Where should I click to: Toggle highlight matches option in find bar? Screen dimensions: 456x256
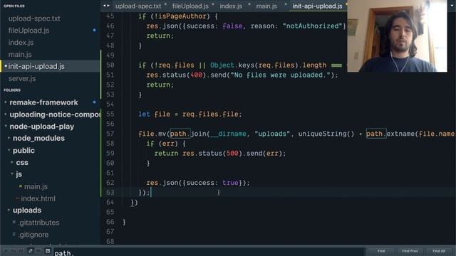click(48, 251)
